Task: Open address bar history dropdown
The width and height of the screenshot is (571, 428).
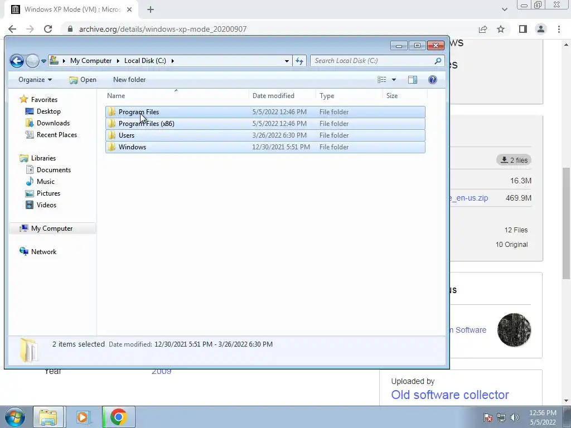Action: [x=287, y=61]
